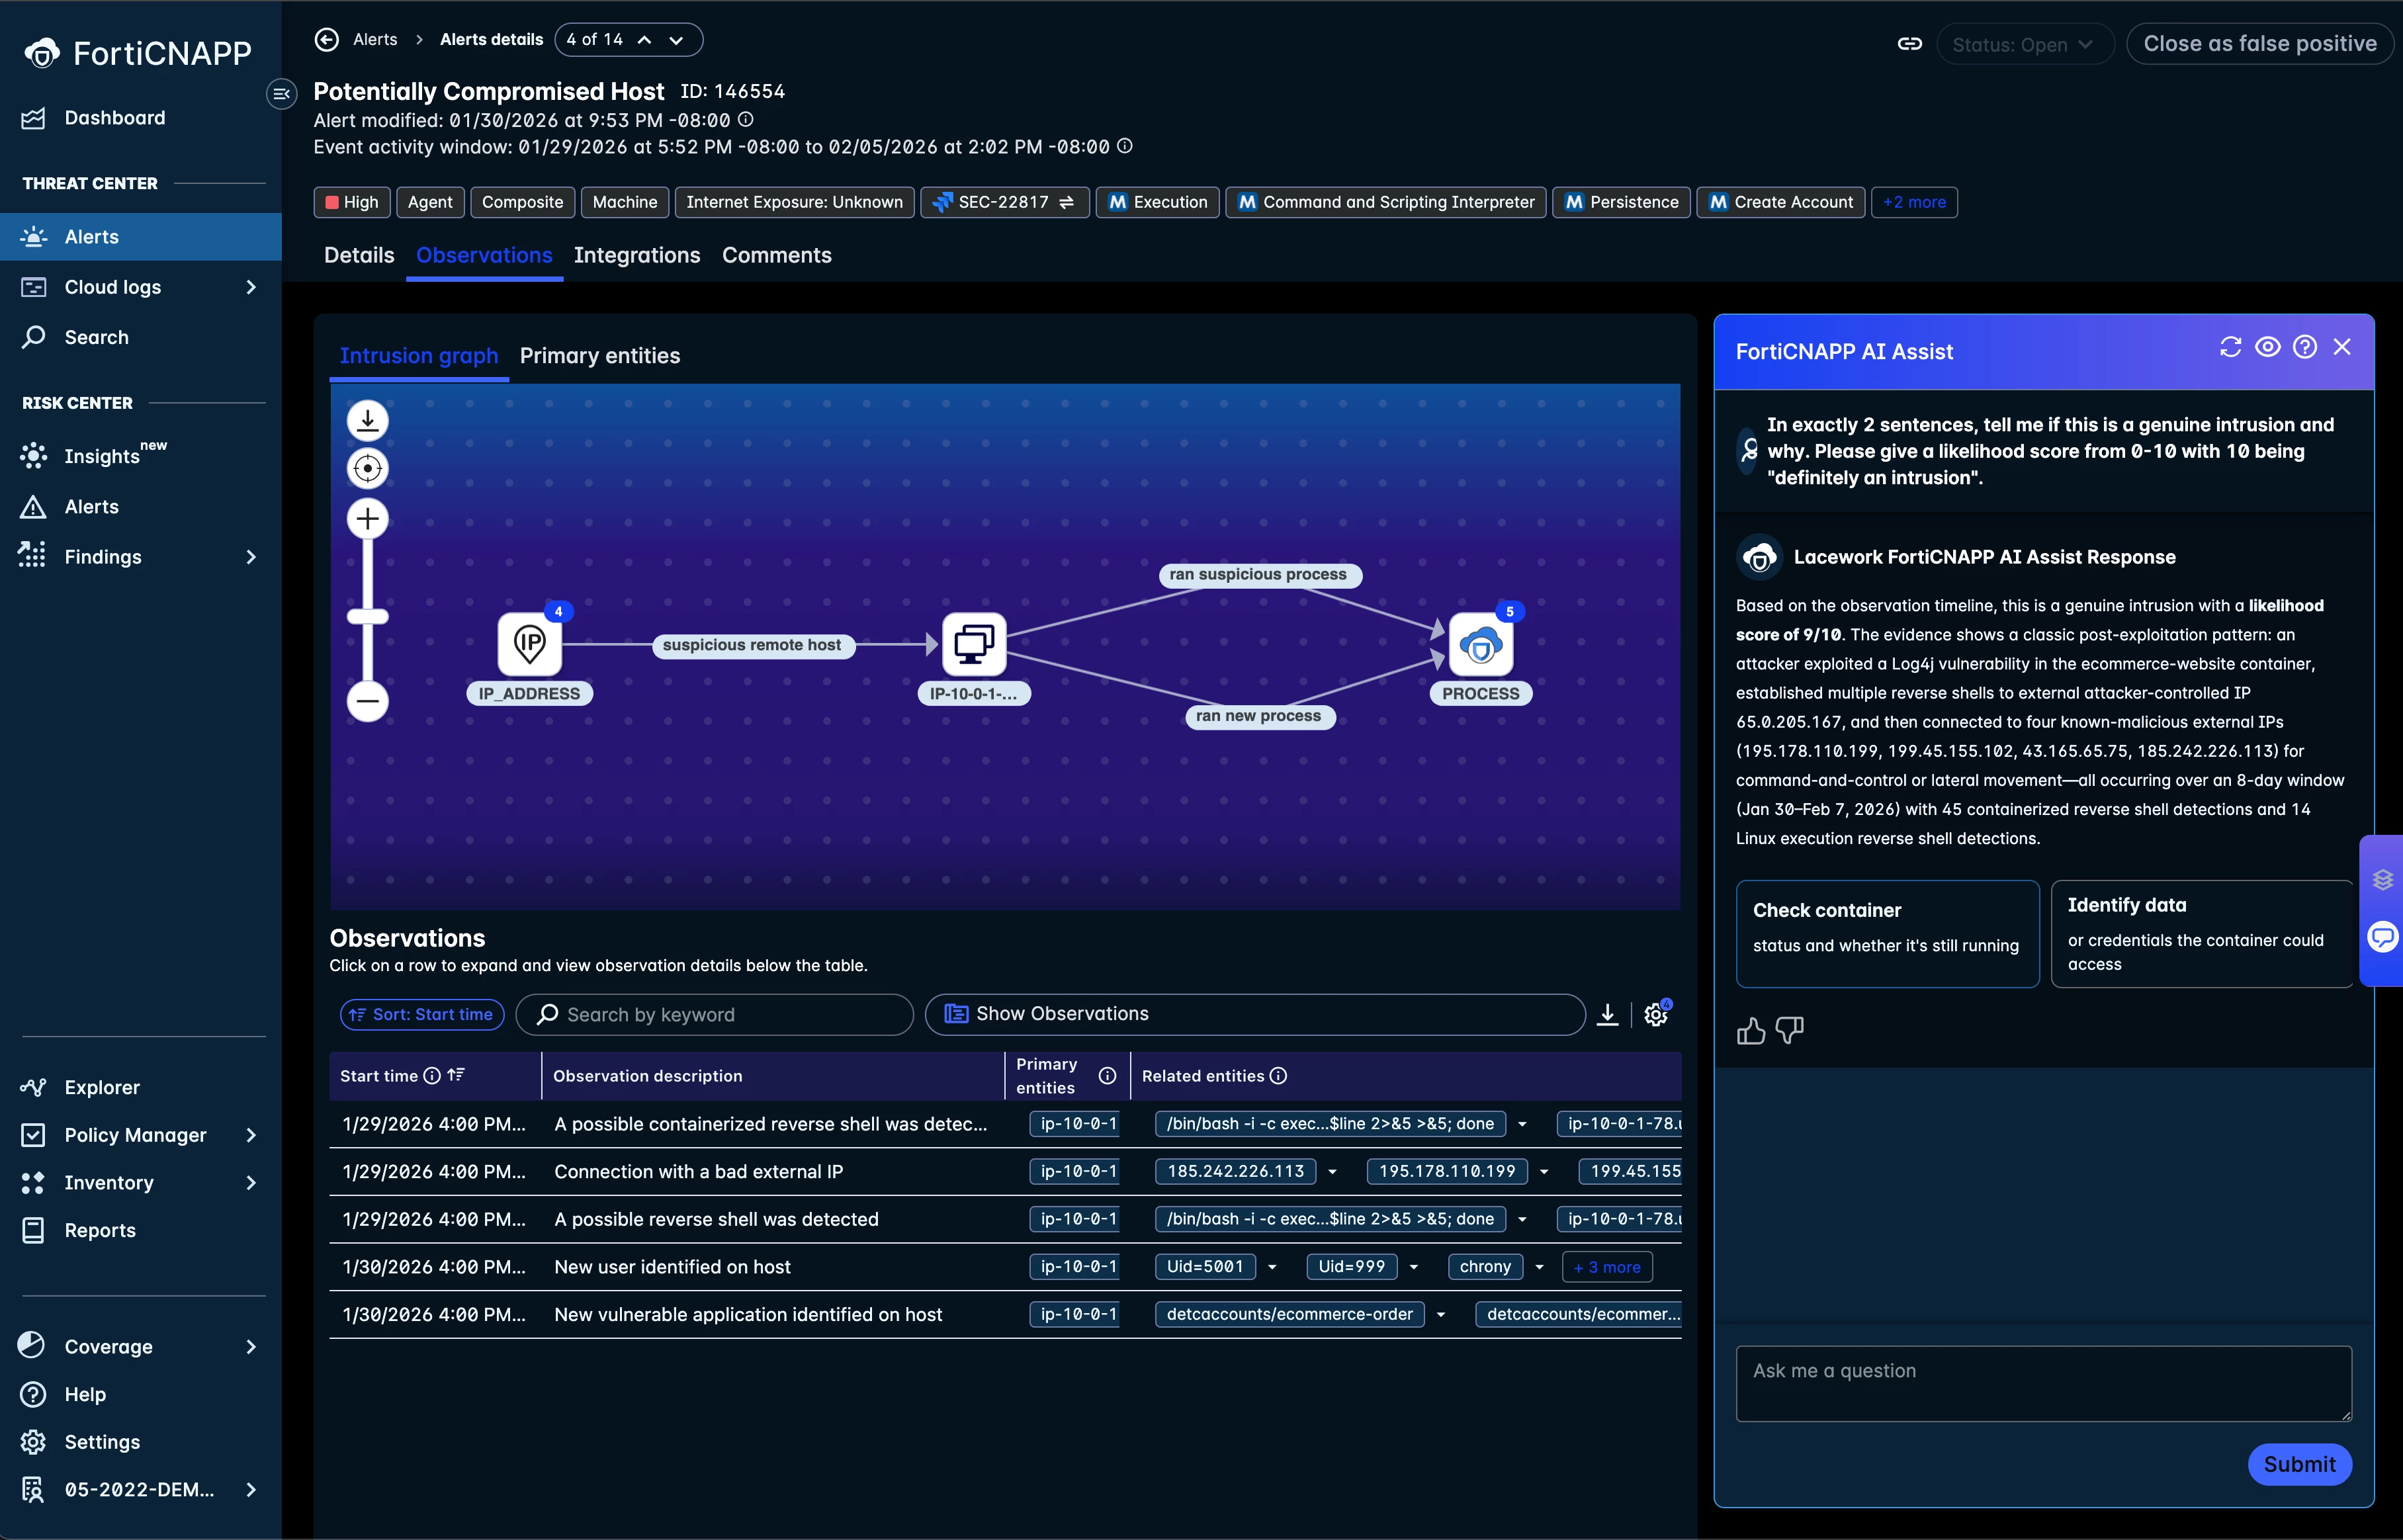This screenshot has height=1540, width=2403.
Task: Click the layers side widget icon
Action: 2383,880
